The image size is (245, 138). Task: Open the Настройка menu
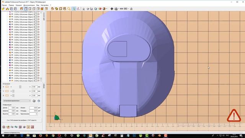44,5
